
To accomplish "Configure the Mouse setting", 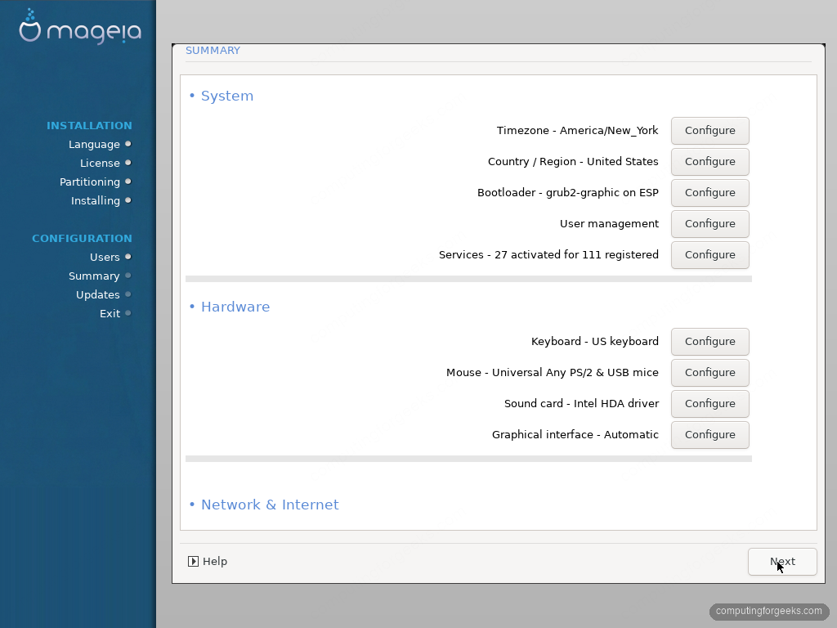I will click(710, 373).
